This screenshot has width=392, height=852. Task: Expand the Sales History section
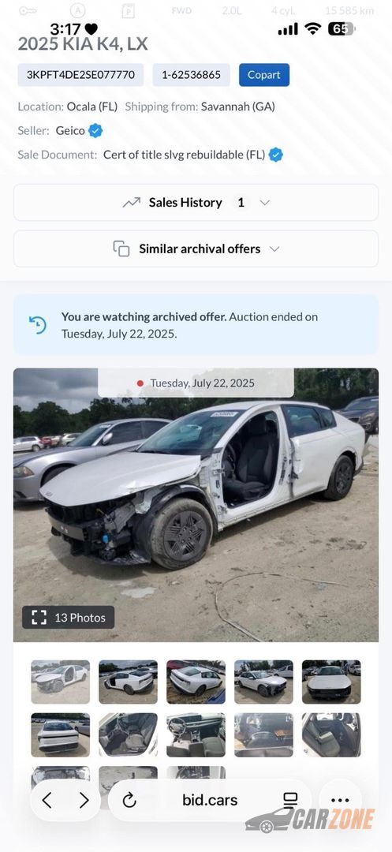coord(196,203)
